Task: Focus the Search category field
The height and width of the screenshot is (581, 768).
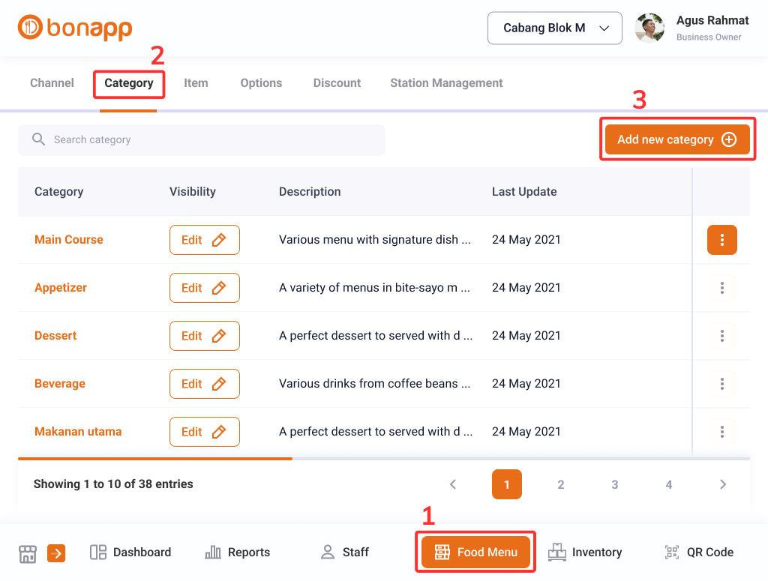Action: (201, 140)
